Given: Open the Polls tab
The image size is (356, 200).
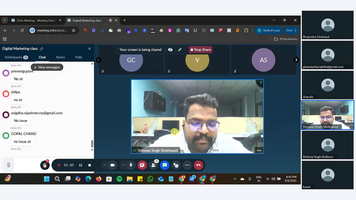Looking at the screenshot, I should tap(79, 57).
